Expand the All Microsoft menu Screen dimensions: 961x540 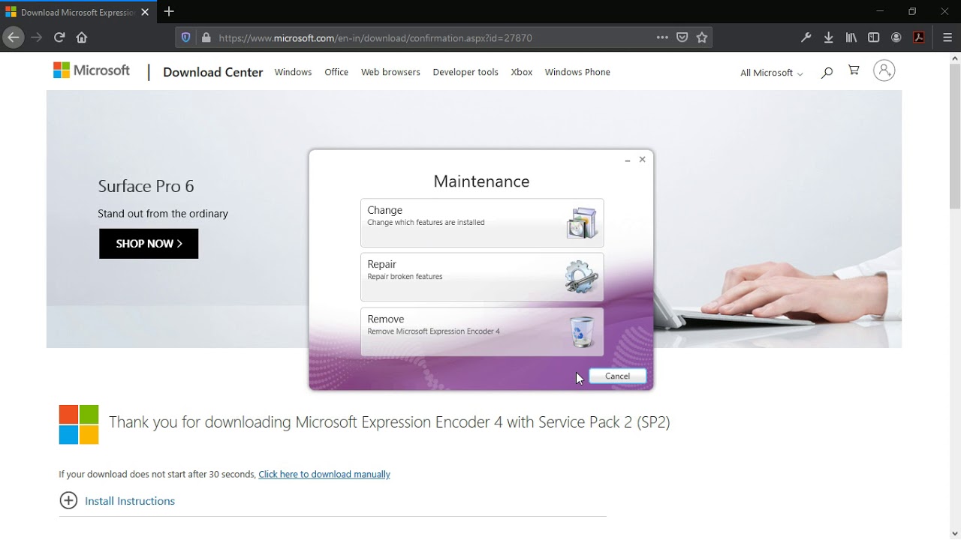[771, 73]
